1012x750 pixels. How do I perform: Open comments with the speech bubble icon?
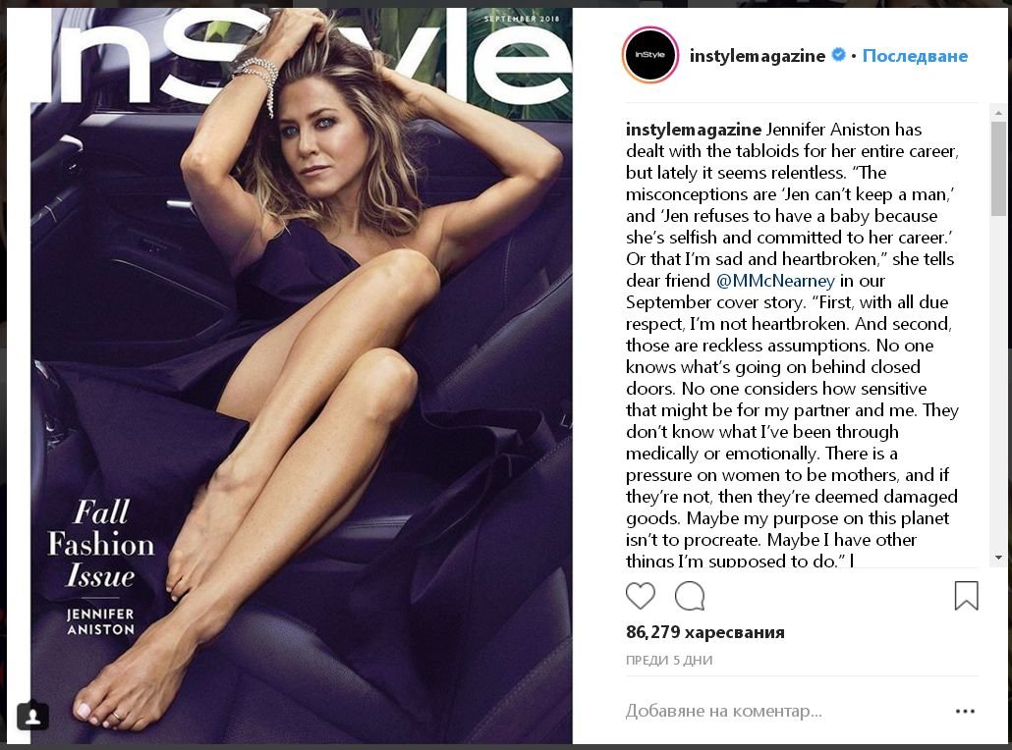tap(690, 596)
